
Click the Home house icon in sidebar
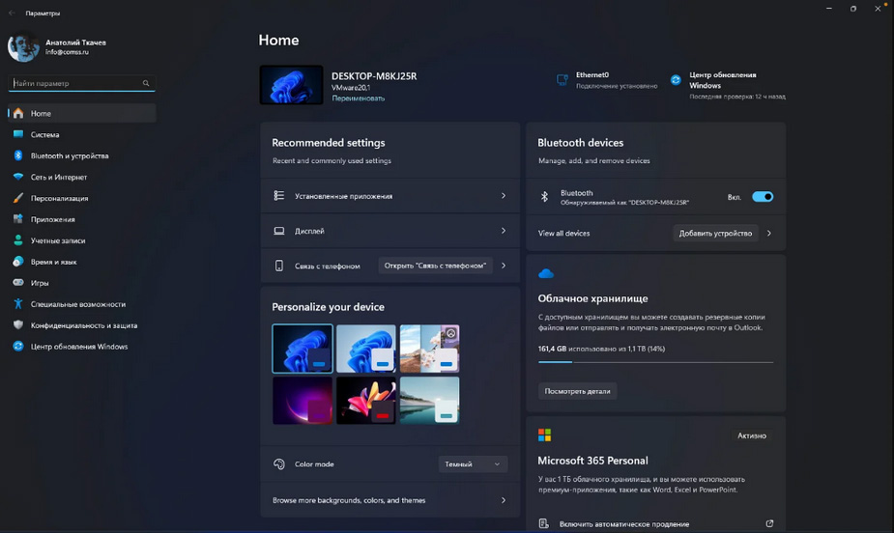[18, 113]
